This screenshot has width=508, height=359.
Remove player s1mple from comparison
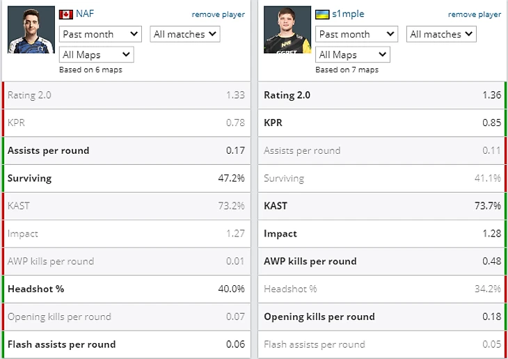(x=475, y=14)
